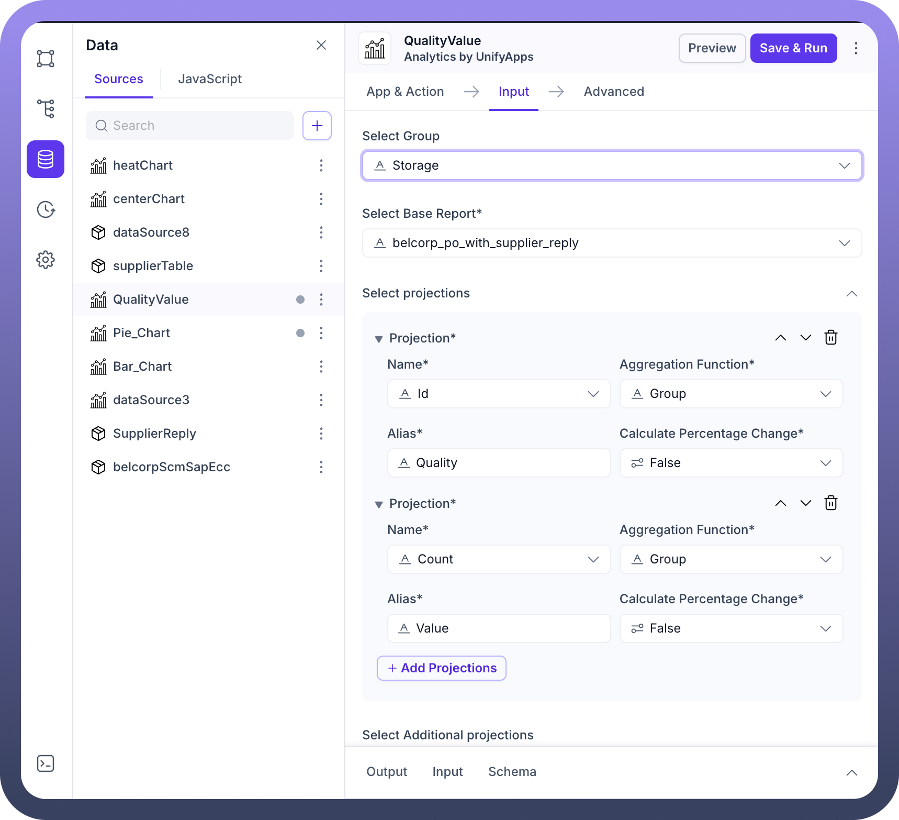Image resolution: width=899 pixels, height=820 pixels.
Task: Select the heatChart data source
Action: (x=209, y=165)
